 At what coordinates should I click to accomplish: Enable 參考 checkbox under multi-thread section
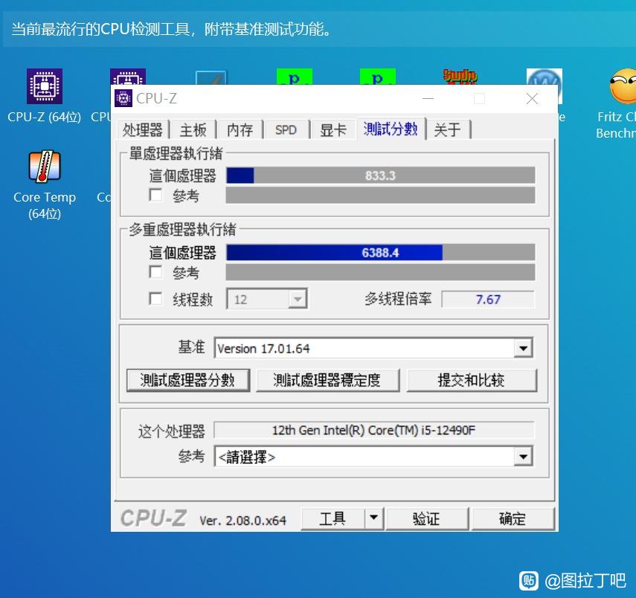(x=155, y=271)
